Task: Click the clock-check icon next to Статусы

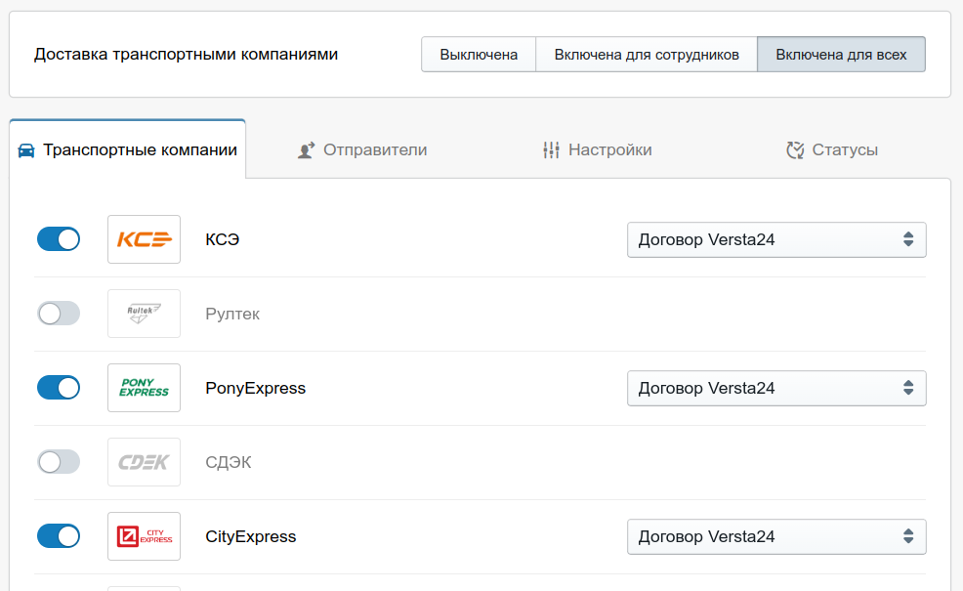Action: 795,149
